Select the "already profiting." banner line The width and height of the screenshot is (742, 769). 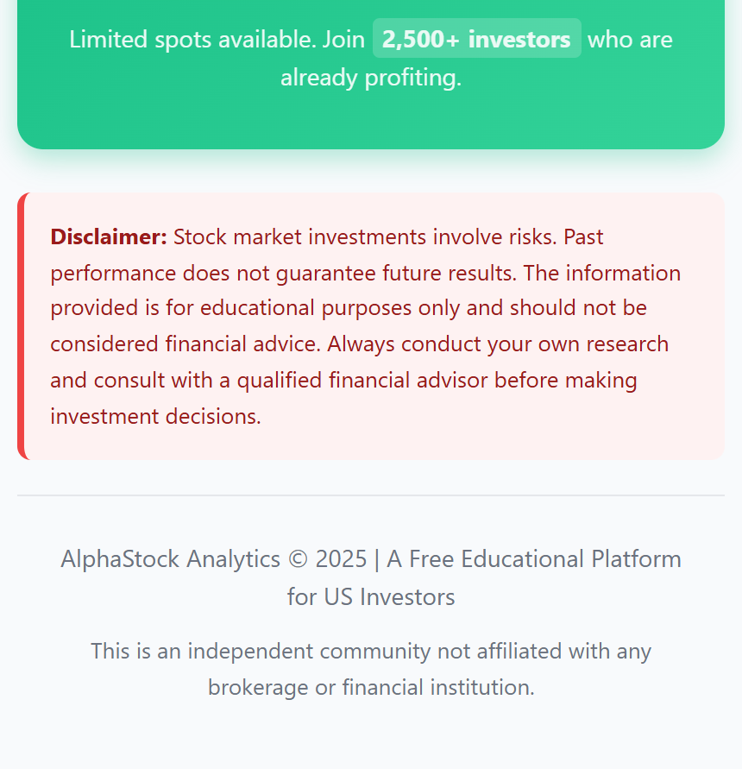[371, 78]
